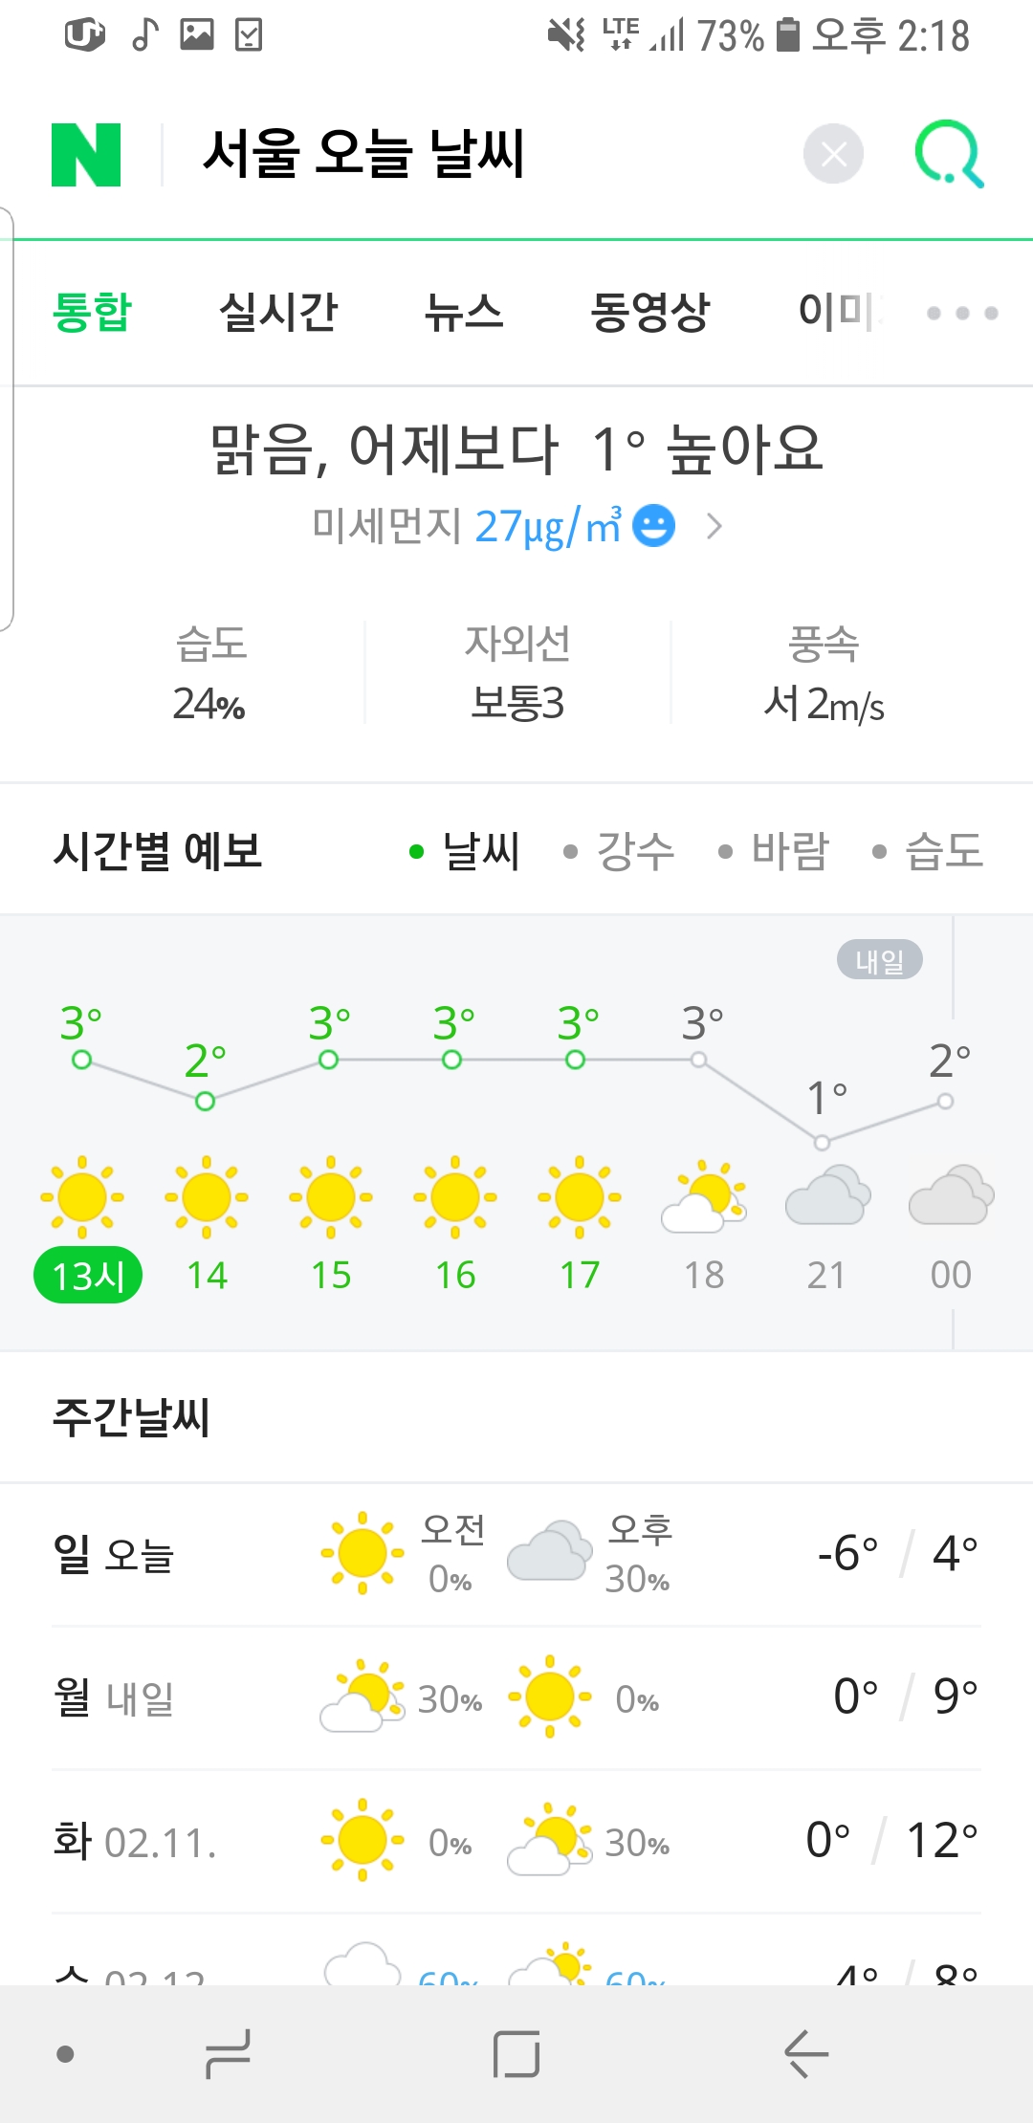
Task: Expand fine dust details via the chevron arrow
Action: pos(714,526)
